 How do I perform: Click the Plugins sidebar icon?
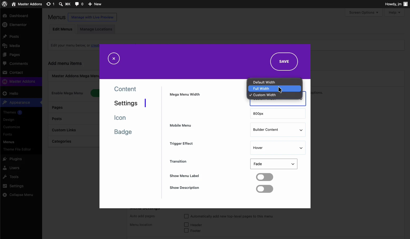tap(5, 159)
